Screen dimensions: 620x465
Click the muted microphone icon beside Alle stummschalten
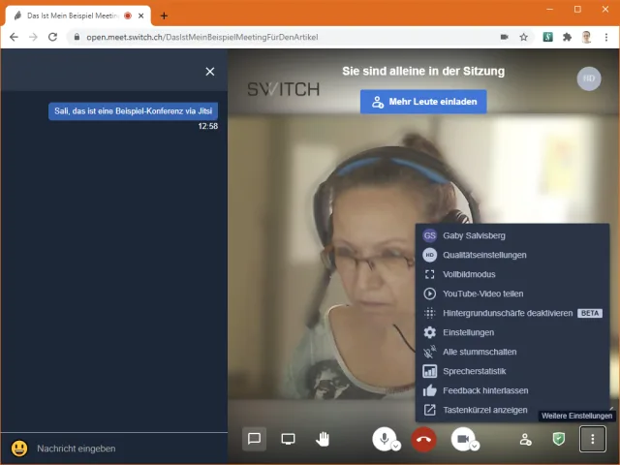(x=429, y=352)
